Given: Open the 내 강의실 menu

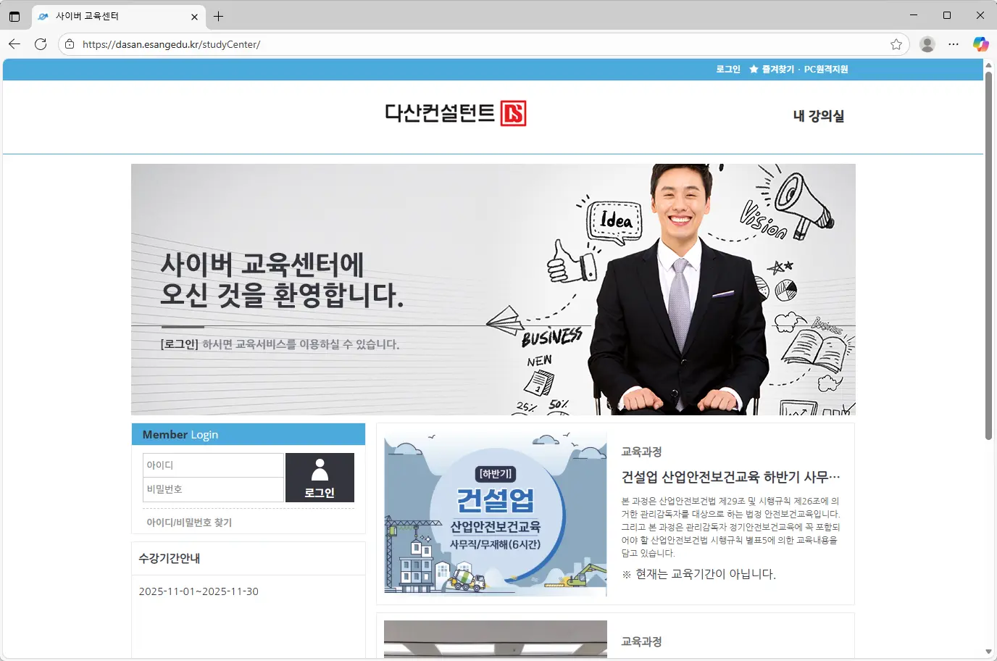Looking at the screenshot, I should [x=819, y=115].
